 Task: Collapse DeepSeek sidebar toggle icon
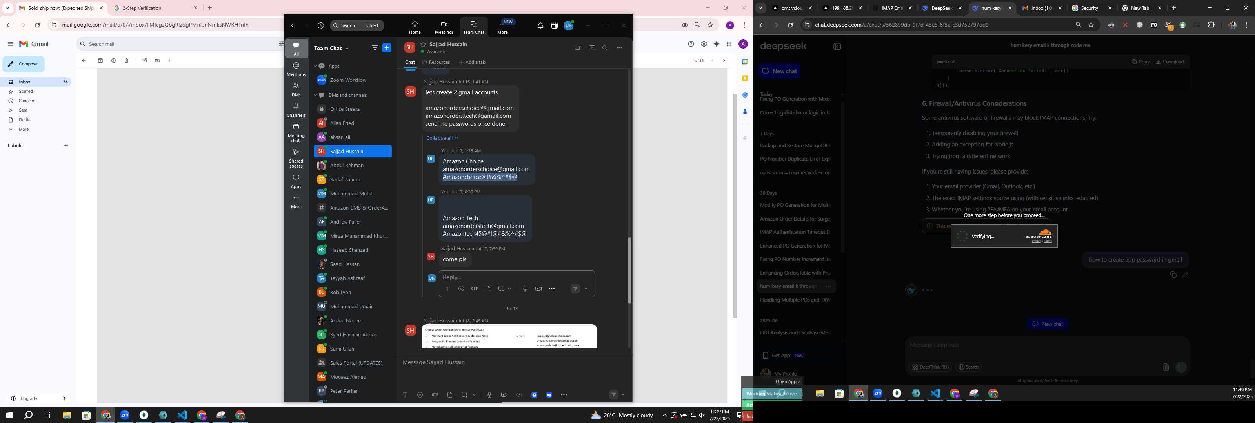(x=837, y=47)
